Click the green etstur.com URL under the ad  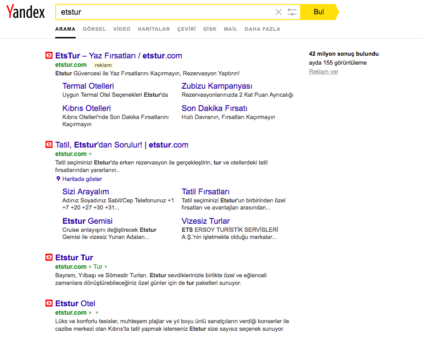[71, 65]
